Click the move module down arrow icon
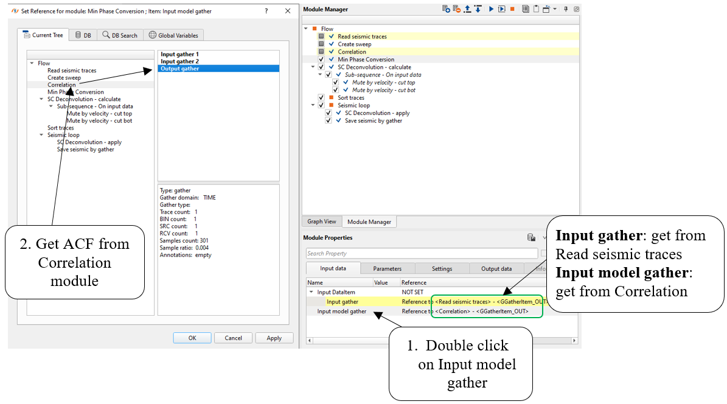 (478, 9)
